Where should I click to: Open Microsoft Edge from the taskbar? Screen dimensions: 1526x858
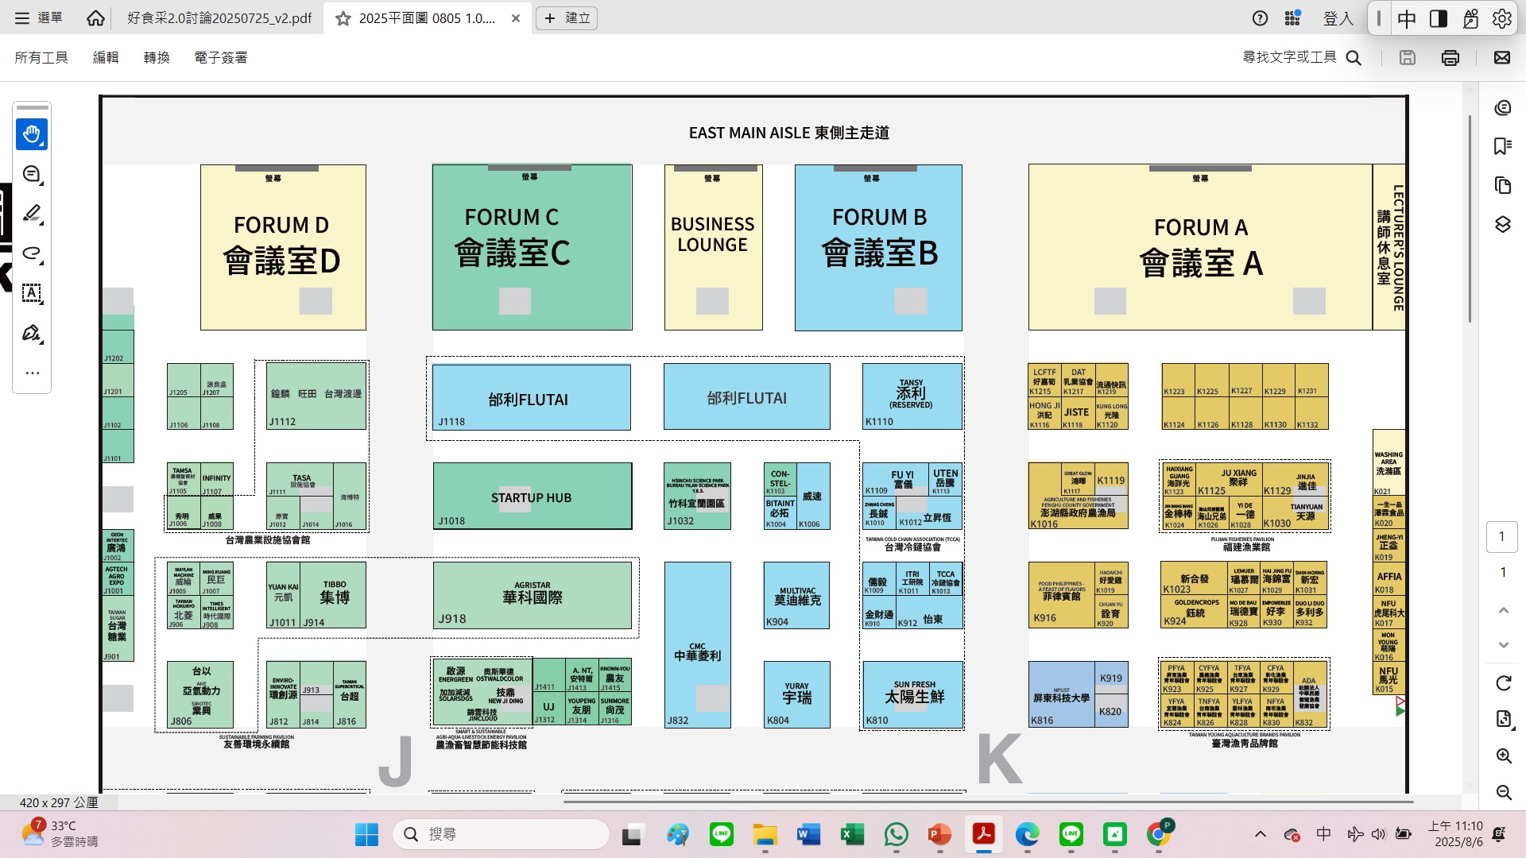click(x=1027, y=834)
